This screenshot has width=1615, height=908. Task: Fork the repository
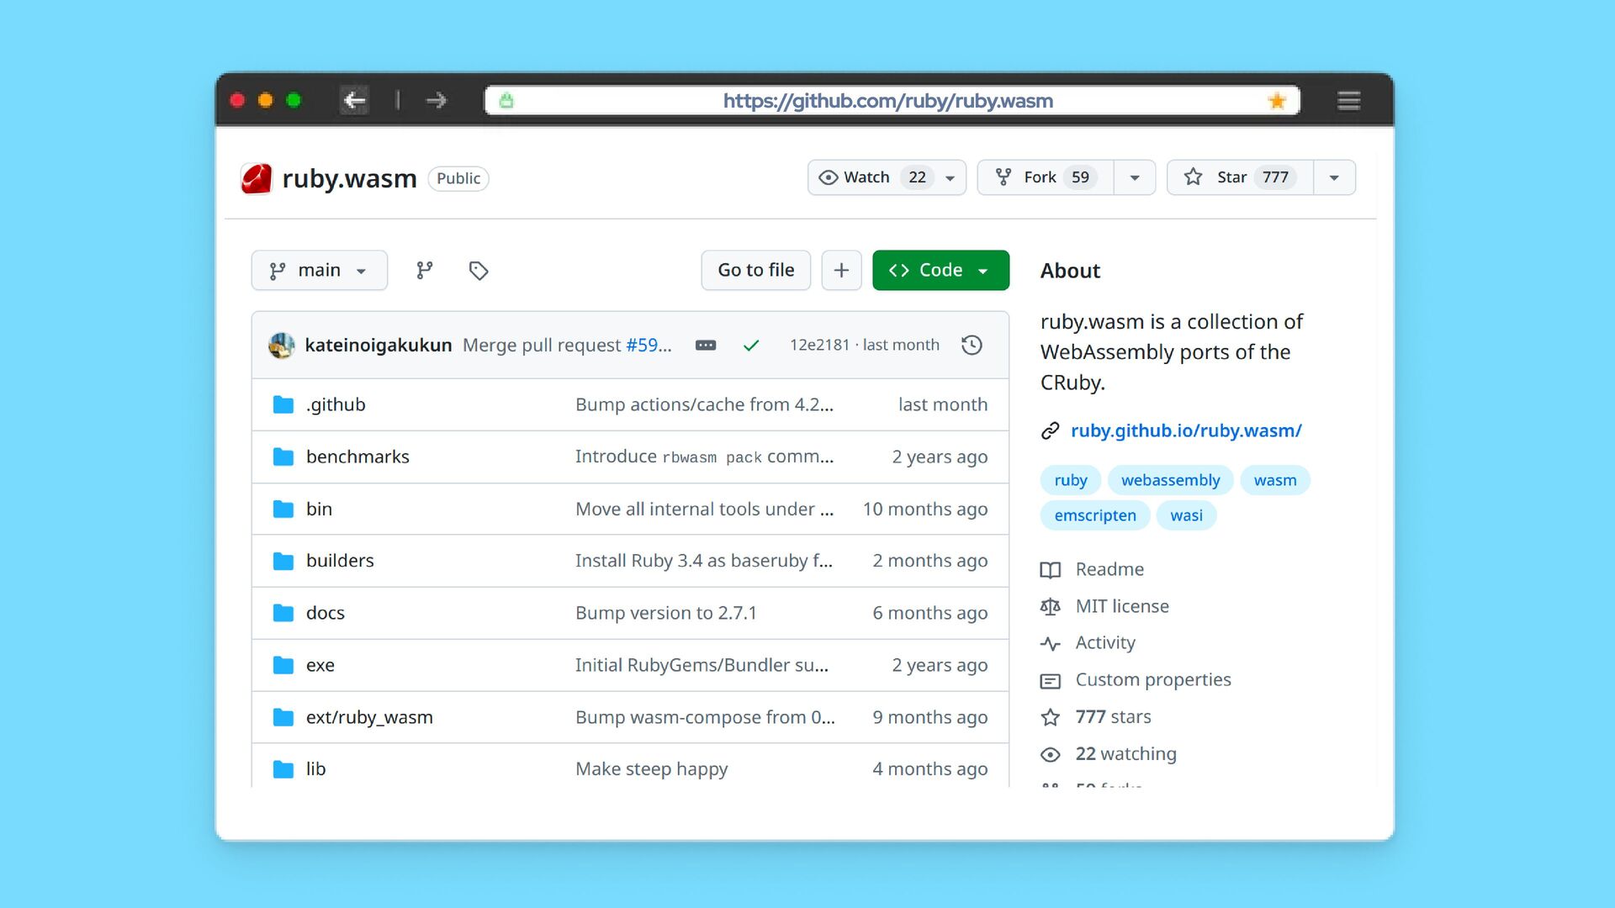1046,177
